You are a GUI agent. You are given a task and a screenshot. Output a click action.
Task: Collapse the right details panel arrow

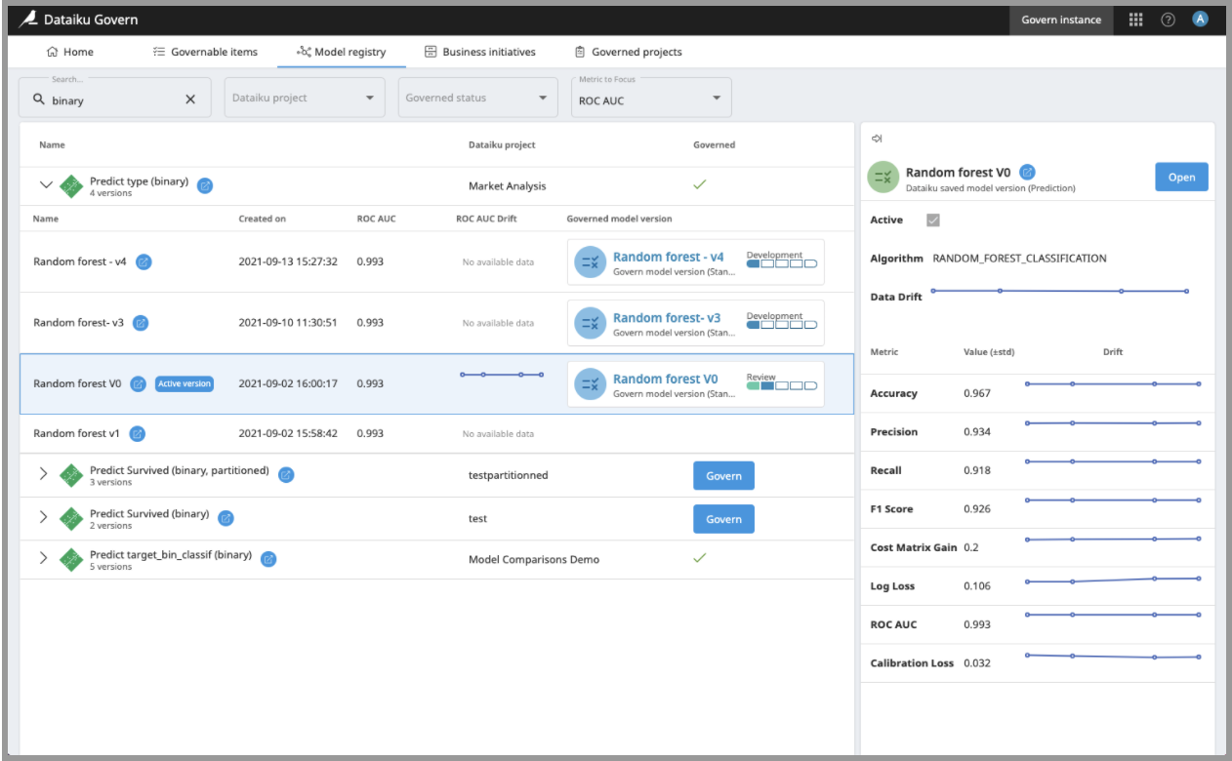coord(876,139)
